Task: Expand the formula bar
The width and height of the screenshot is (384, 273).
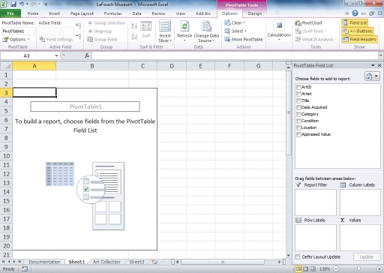Action: pyautogui.click(x=381, y=55)
